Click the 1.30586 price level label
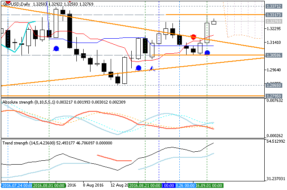287x190 pixels. pos(273,55)
